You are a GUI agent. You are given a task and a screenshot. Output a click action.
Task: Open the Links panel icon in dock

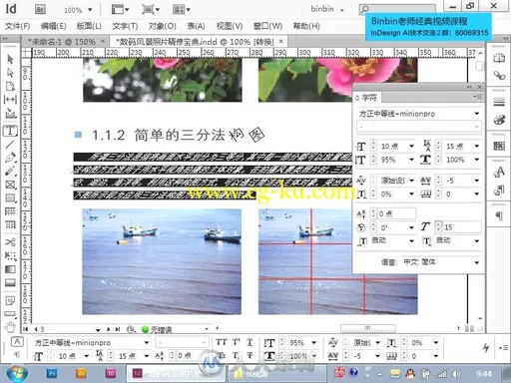(499, 76)
